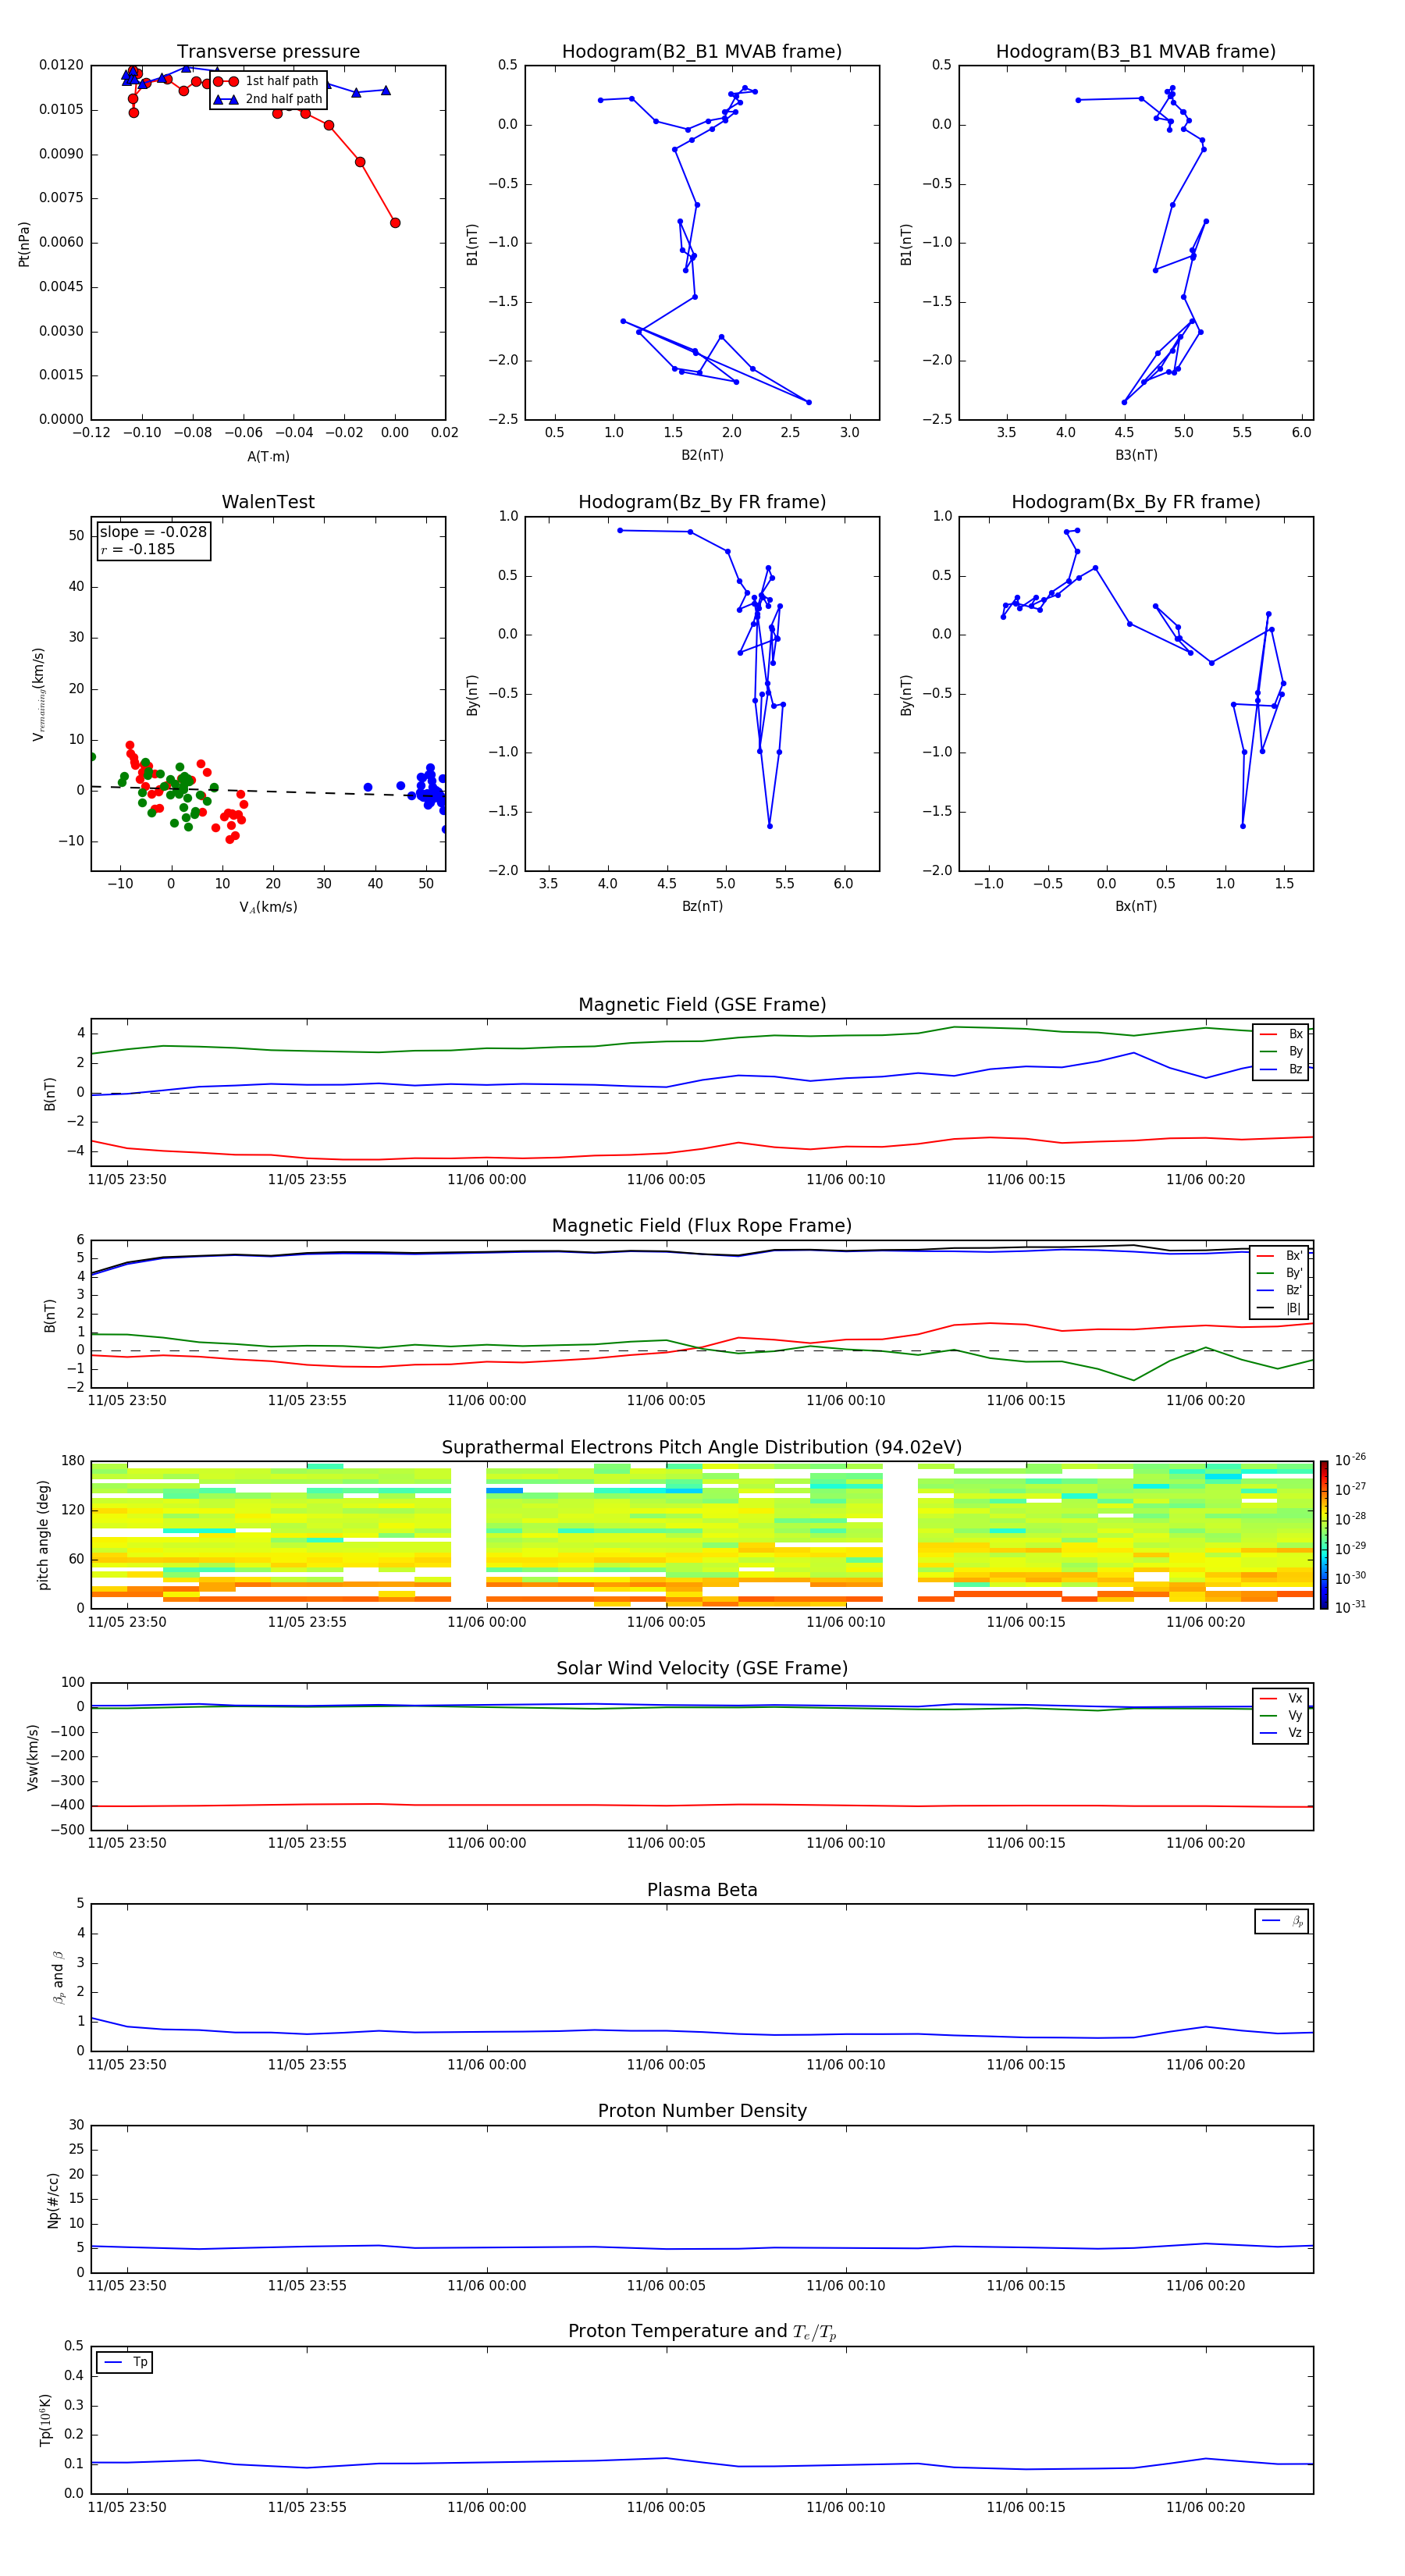The height and width of the screenshot is (2576, 1405).
Task: Click the 'Solar Wind Velocity (GSE Frame)' title
Action: coord(702,1669)
